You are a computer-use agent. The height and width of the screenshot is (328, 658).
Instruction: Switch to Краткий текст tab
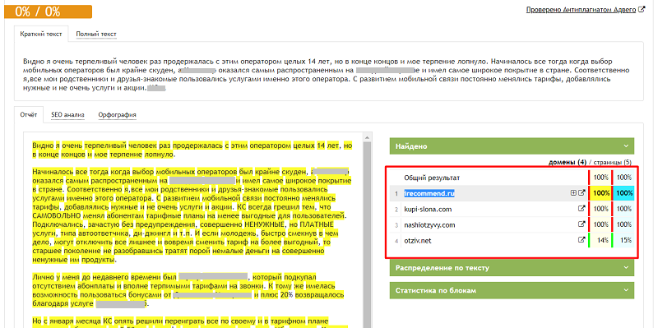pos(41,34)
